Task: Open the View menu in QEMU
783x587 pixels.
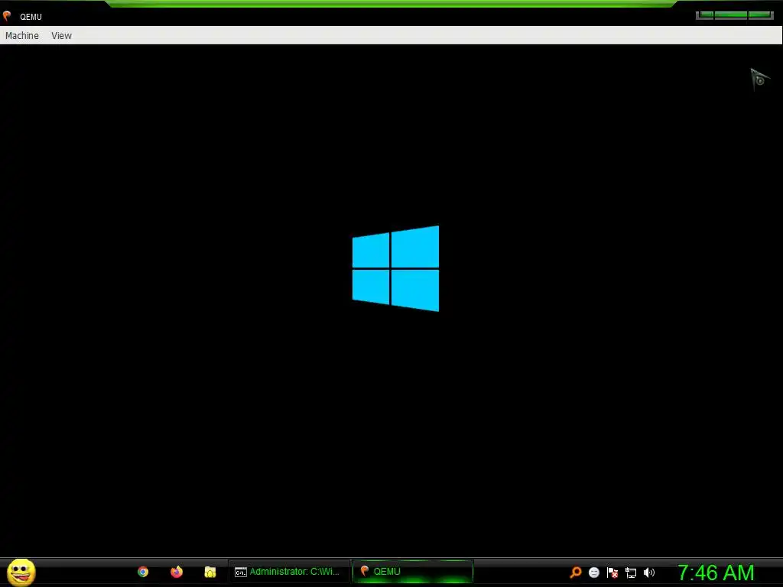Action: pyautogui.click(x=61, y=35)
